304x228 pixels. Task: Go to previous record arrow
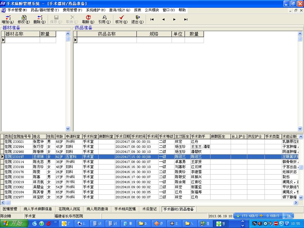click(x=163, y=19)
